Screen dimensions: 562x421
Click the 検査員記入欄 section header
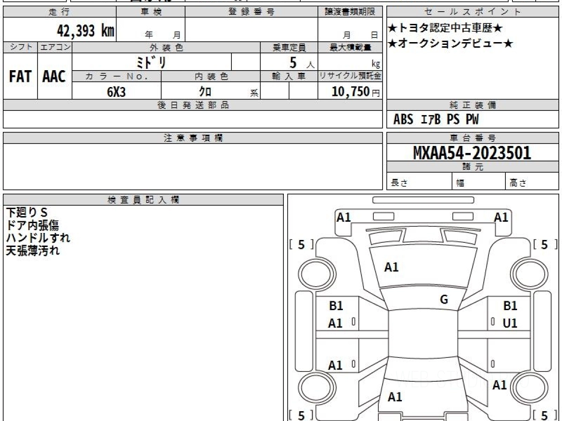point(143,200)
